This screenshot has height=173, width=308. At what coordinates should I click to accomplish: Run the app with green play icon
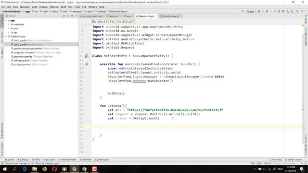(x=259, y=12)
